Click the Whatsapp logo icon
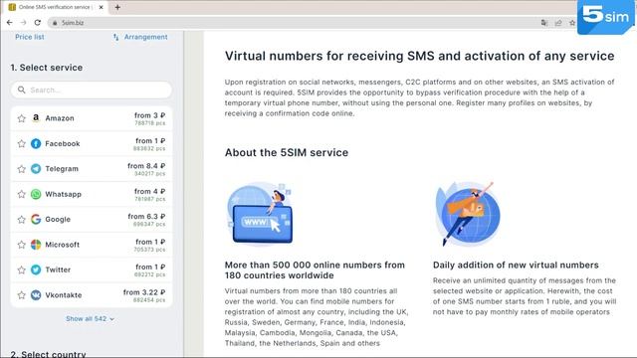This screenshot has height=358, width=637. [36, 194]
